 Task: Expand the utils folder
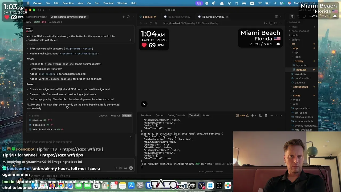pos(295,104)
